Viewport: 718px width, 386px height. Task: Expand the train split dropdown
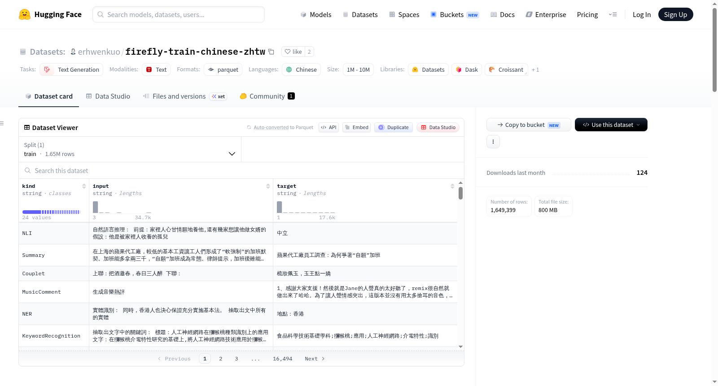click(130, 149)
